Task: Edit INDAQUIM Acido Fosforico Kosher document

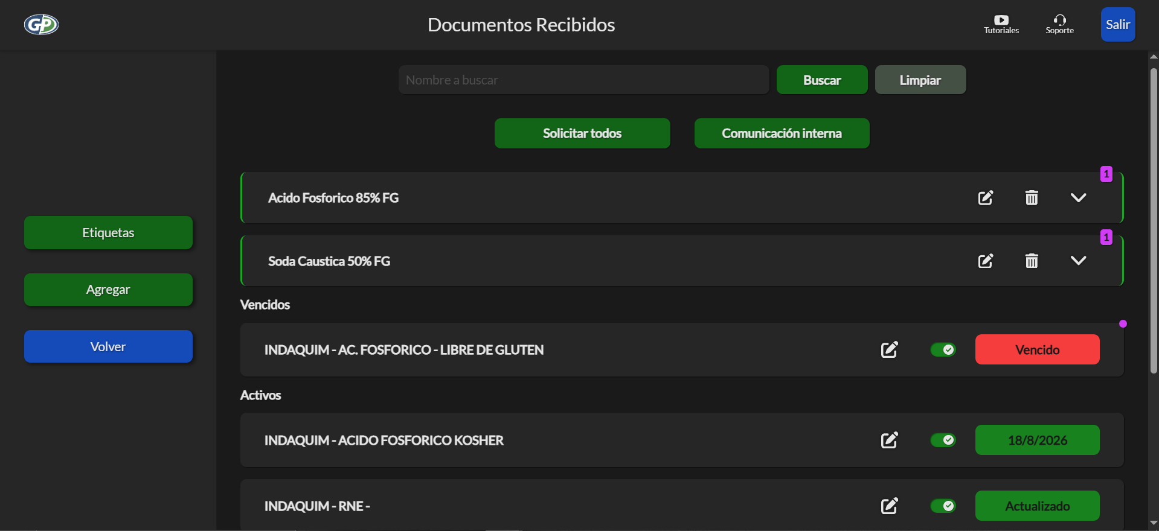Action: (x=889, y=440)
